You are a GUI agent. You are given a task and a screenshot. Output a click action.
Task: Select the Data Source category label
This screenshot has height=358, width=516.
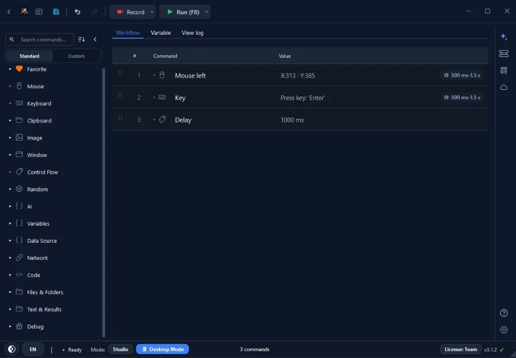pos(42,241)
